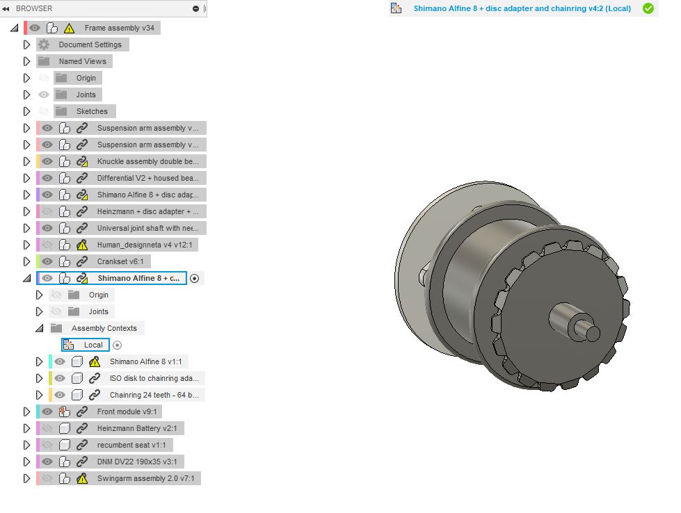Toggle visibility of Chainring 24 teeth component
The height and width of the screenshot is (513, 681).
pos(60,395)
